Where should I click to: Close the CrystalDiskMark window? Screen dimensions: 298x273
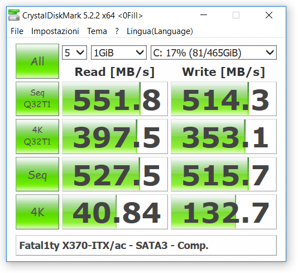tap(269, 15)
